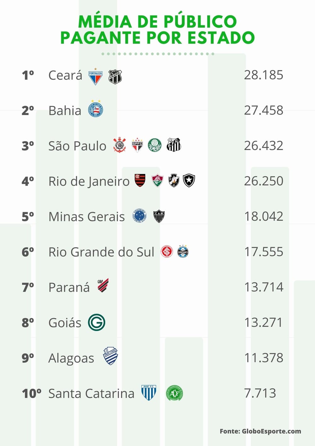
Task: Click the Botafogo star crest
Action: pos(189,181)
